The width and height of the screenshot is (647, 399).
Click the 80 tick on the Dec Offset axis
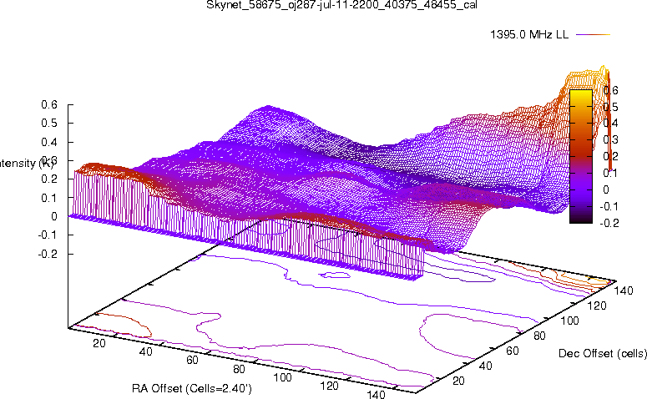click(x=539, y=336)
